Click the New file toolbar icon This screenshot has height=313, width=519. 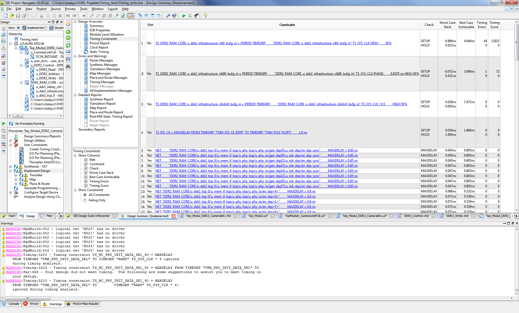[x=5, y=16]
